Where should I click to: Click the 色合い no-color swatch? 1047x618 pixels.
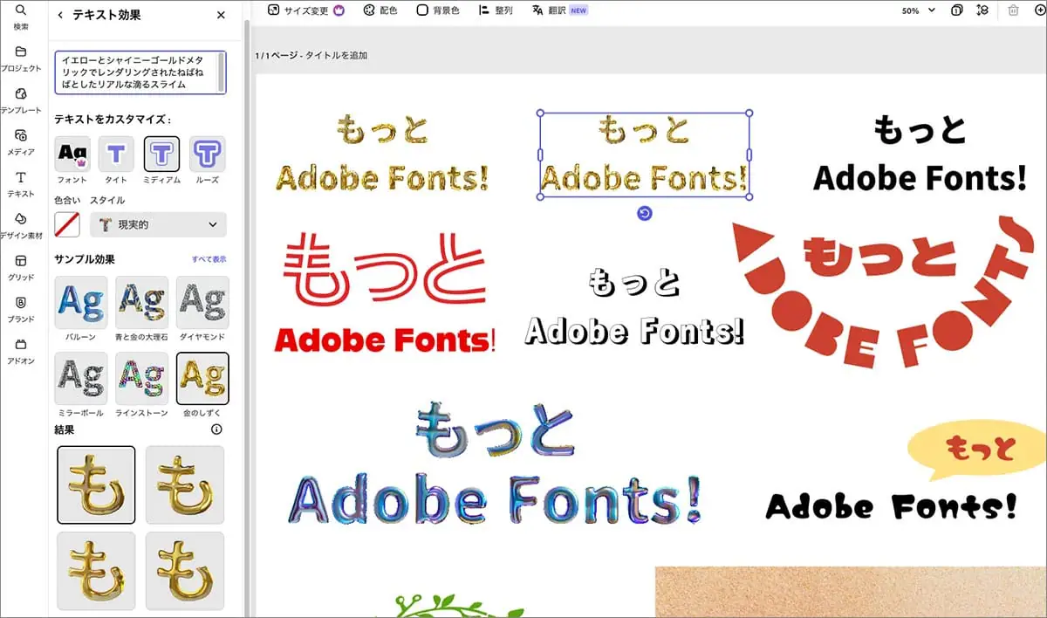(67, 225)
